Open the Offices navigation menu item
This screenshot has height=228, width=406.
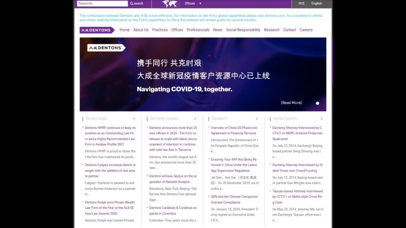point(177,30)
